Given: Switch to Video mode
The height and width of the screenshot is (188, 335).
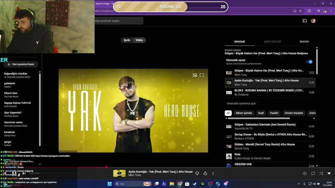Looking at the screenshot, I should coord(139,40).
